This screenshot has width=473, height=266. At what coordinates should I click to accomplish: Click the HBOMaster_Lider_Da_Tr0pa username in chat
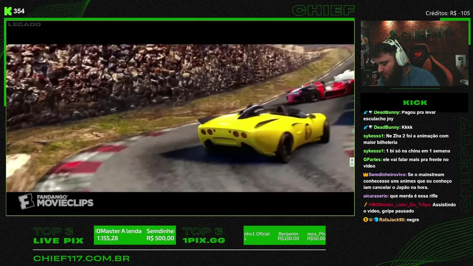400,205
